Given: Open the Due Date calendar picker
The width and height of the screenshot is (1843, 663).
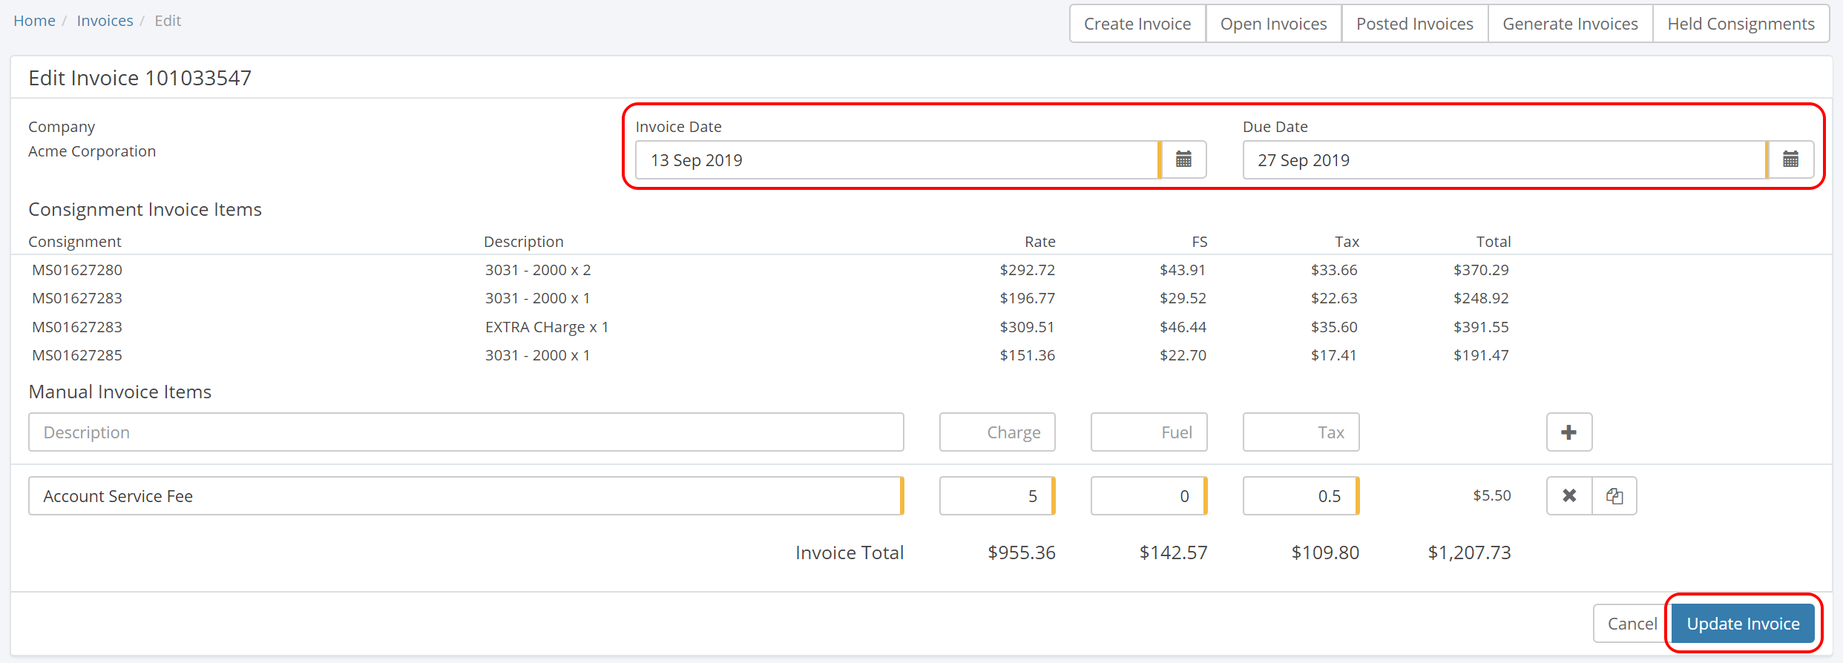Looking at the screenshot, I should pos(1790,159).
